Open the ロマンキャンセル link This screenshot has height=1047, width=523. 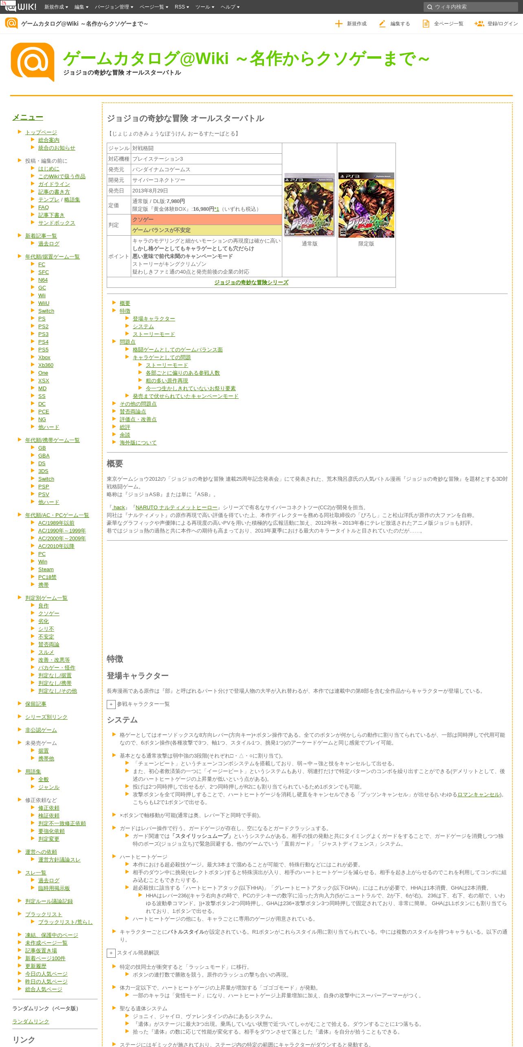(479, 794)
